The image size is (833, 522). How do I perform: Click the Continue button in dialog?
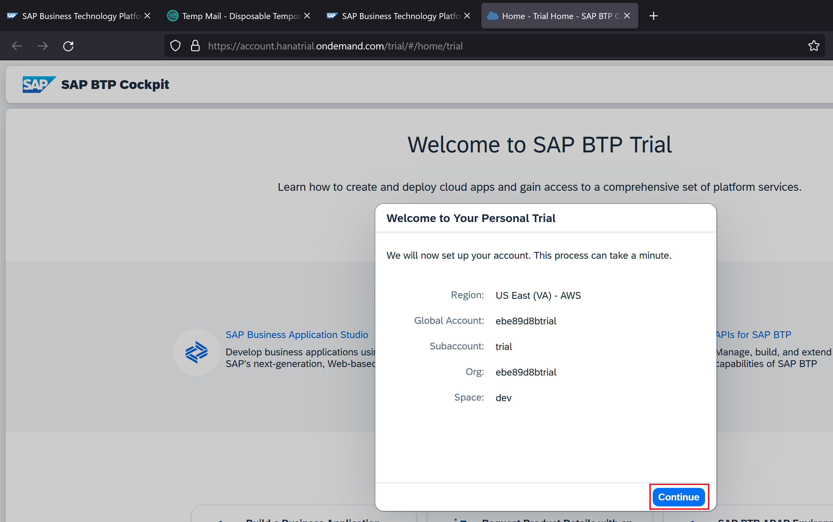tap(678, 497)
